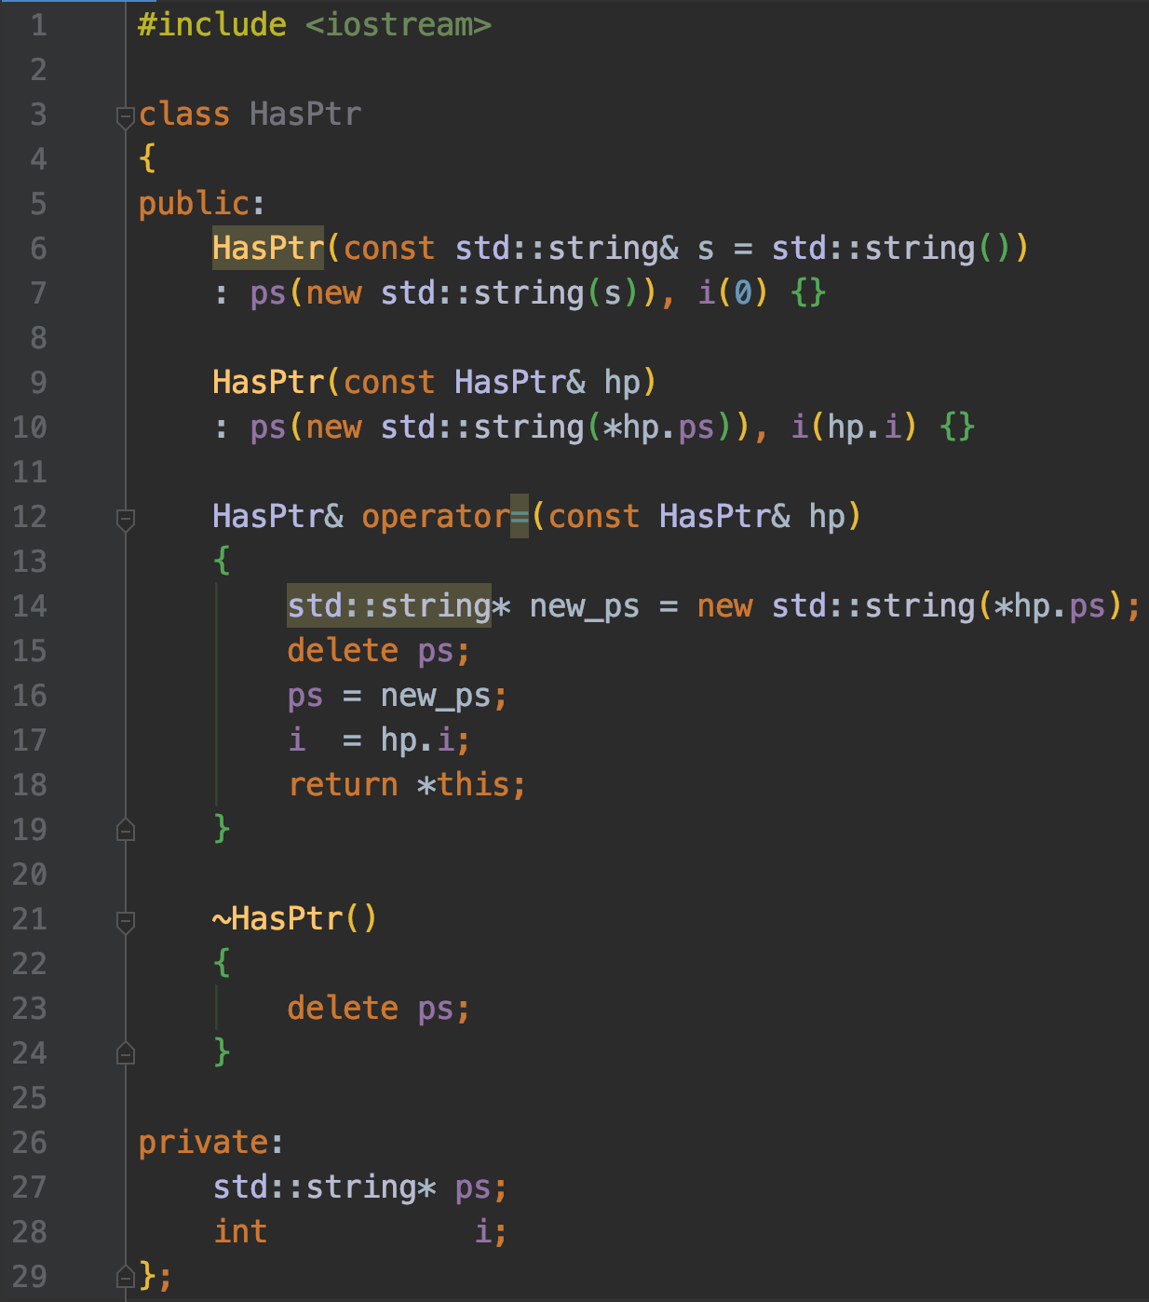Click line number 29 in the gutter
This screenshot has height=1302, width=1149.
coord(29,1277)
